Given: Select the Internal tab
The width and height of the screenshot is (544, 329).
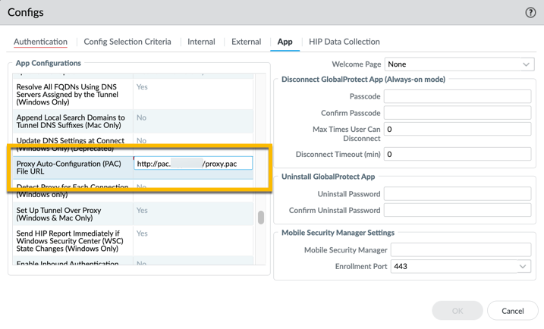Looking at the screenshot, I should click(x=201, y=42).
